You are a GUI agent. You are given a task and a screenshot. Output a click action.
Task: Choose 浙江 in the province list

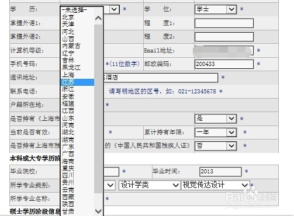tap(78, 89)
